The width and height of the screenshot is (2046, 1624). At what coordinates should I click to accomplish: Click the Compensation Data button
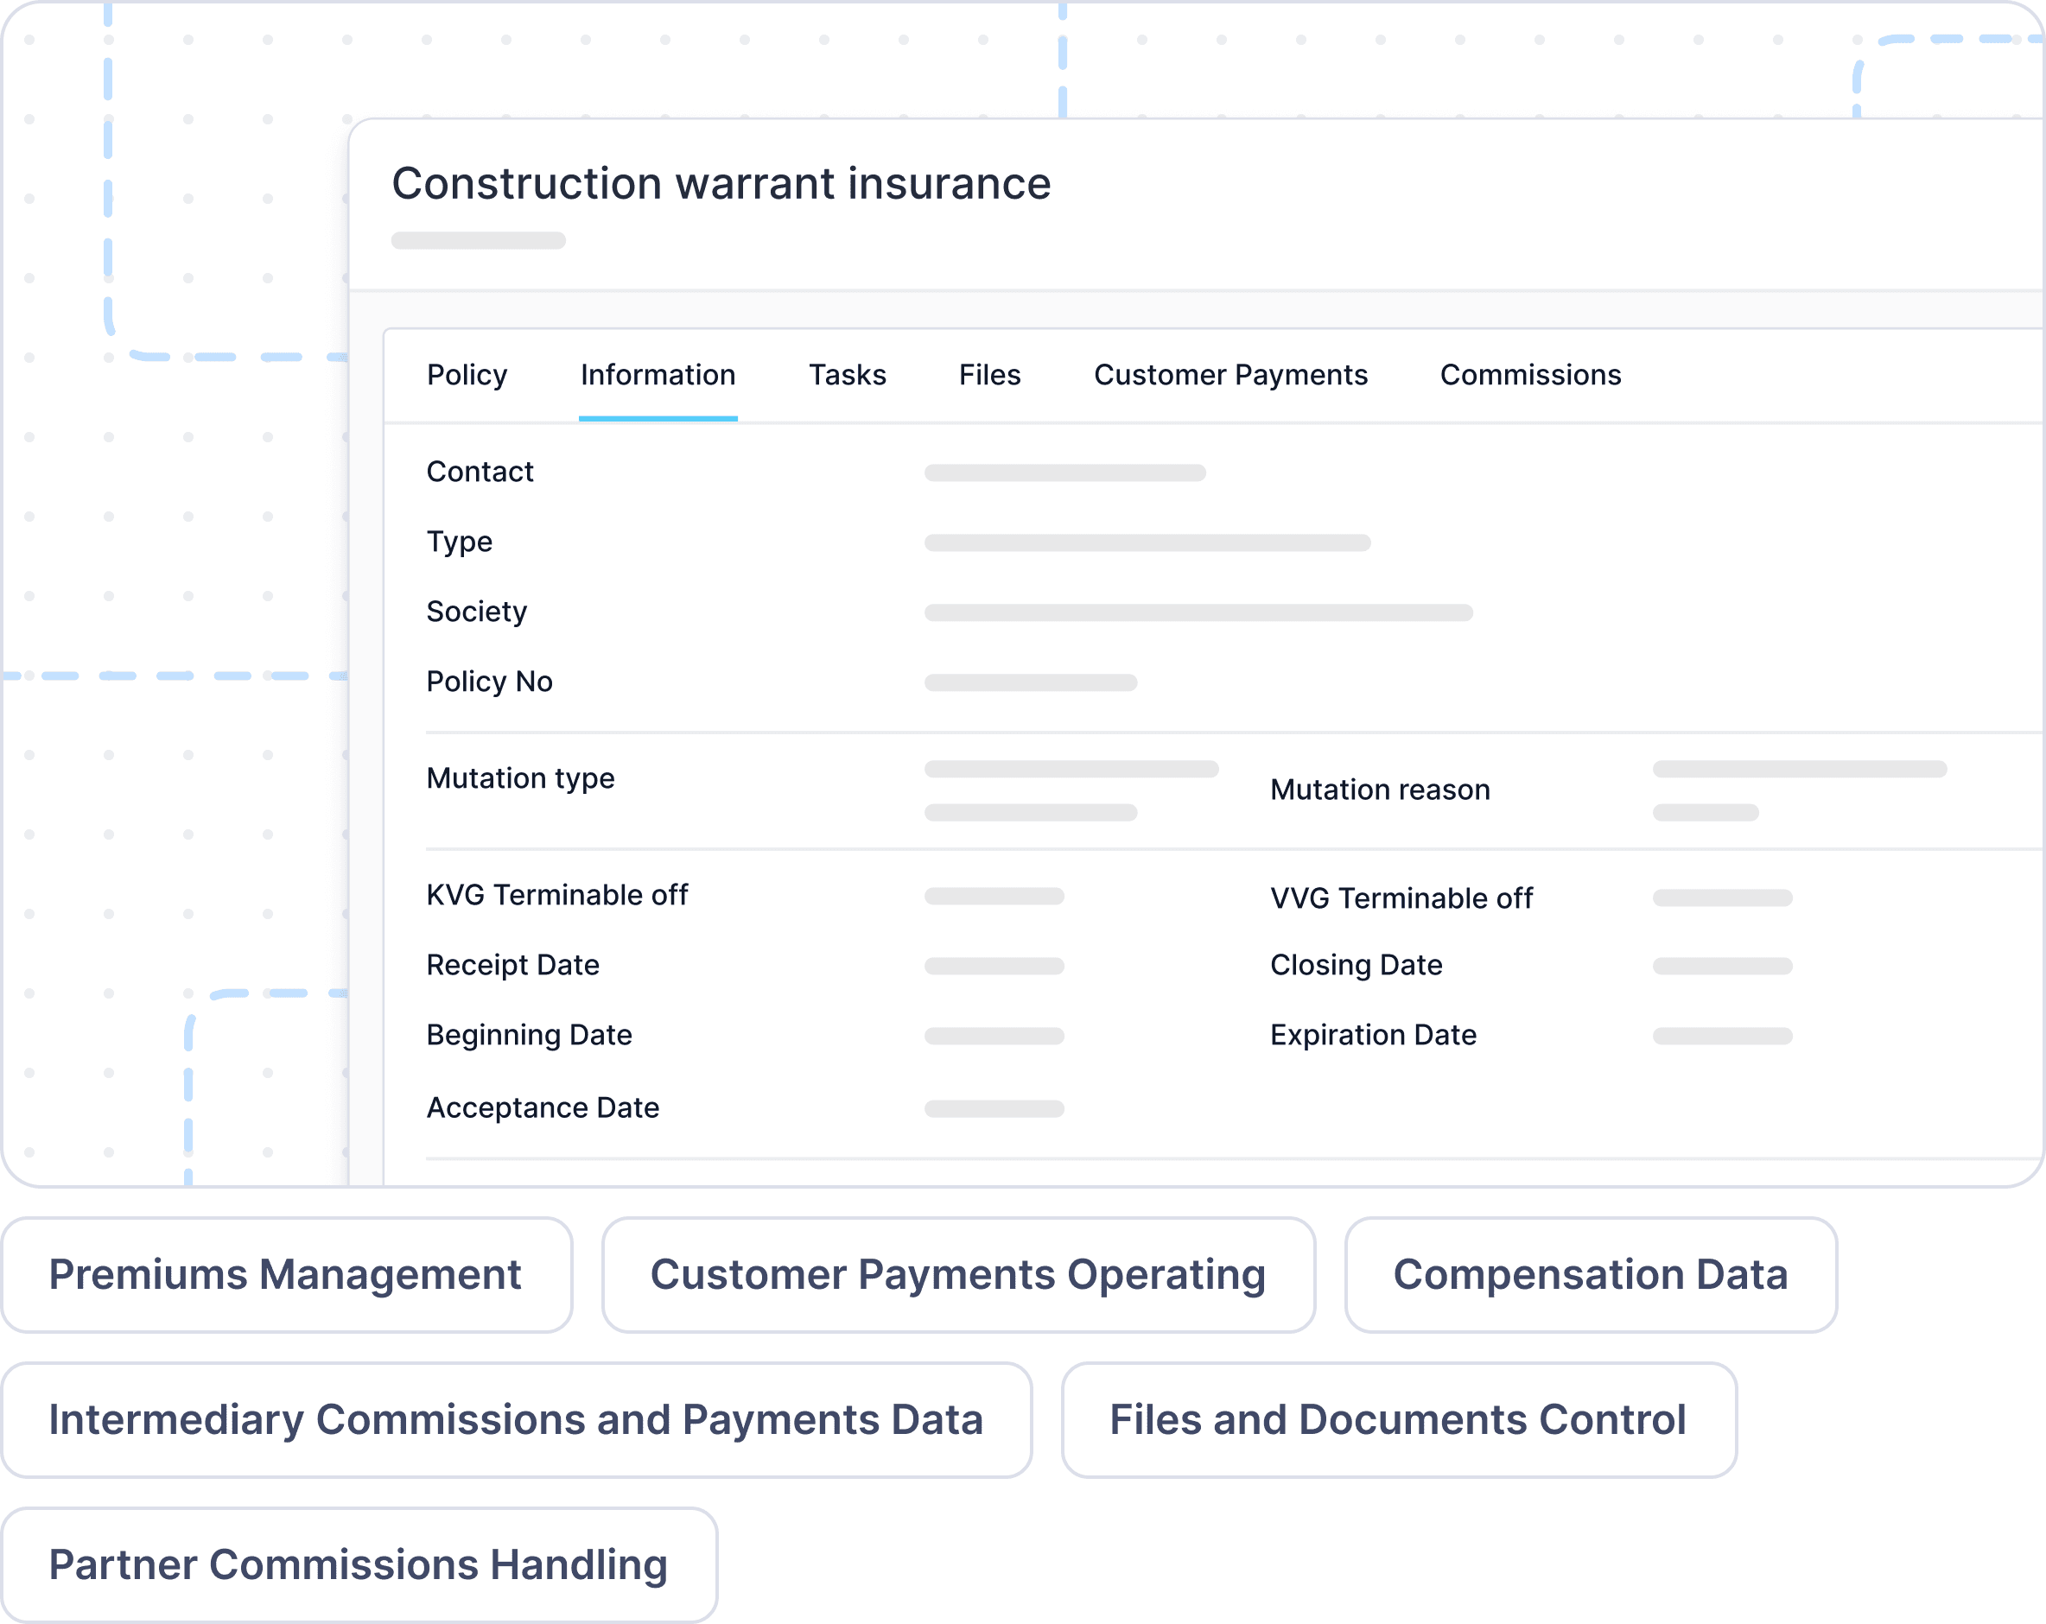(1590, 1274)
